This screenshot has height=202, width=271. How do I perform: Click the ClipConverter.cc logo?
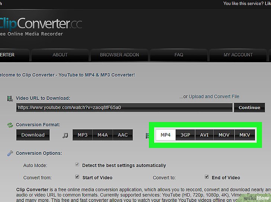pos(40,23)
